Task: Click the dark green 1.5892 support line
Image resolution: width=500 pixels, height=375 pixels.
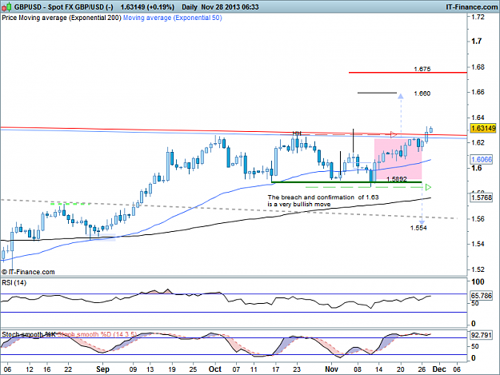Action: (346, 182)
